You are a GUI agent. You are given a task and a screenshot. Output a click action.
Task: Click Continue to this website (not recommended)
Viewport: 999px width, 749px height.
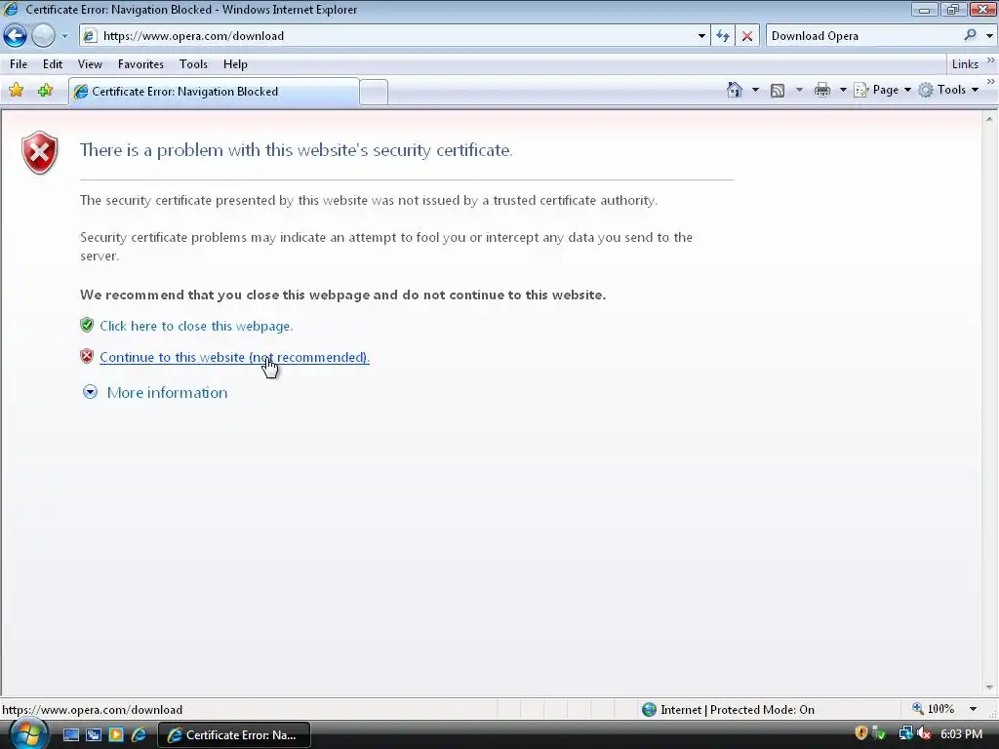pyautogui.click(x=234, y=357)
